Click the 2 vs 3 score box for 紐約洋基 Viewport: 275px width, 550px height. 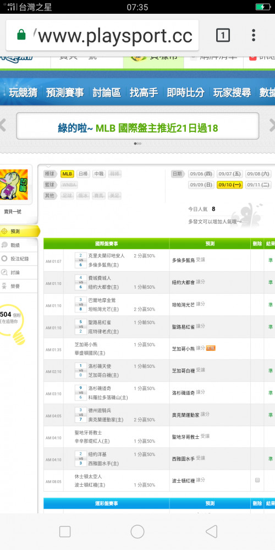[81, 459]
